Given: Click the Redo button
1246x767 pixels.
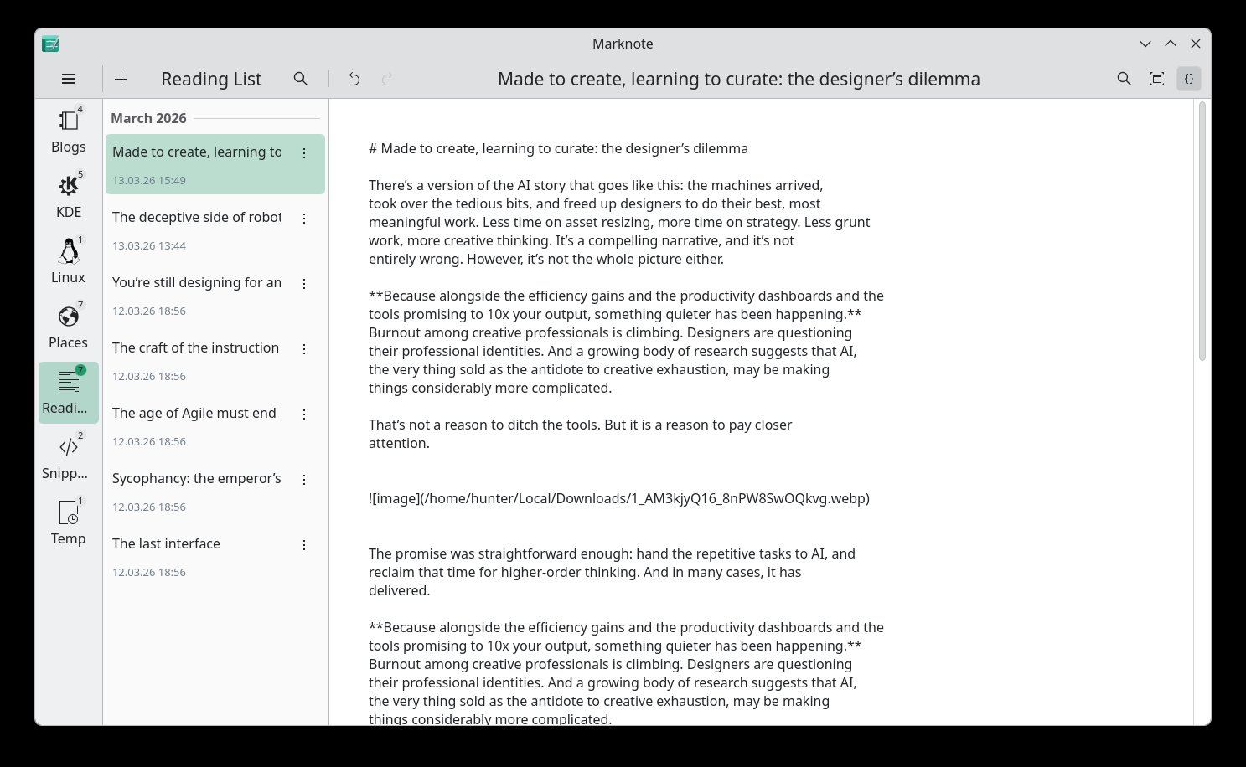Looking at the screenshot, I should click(386, 79).
